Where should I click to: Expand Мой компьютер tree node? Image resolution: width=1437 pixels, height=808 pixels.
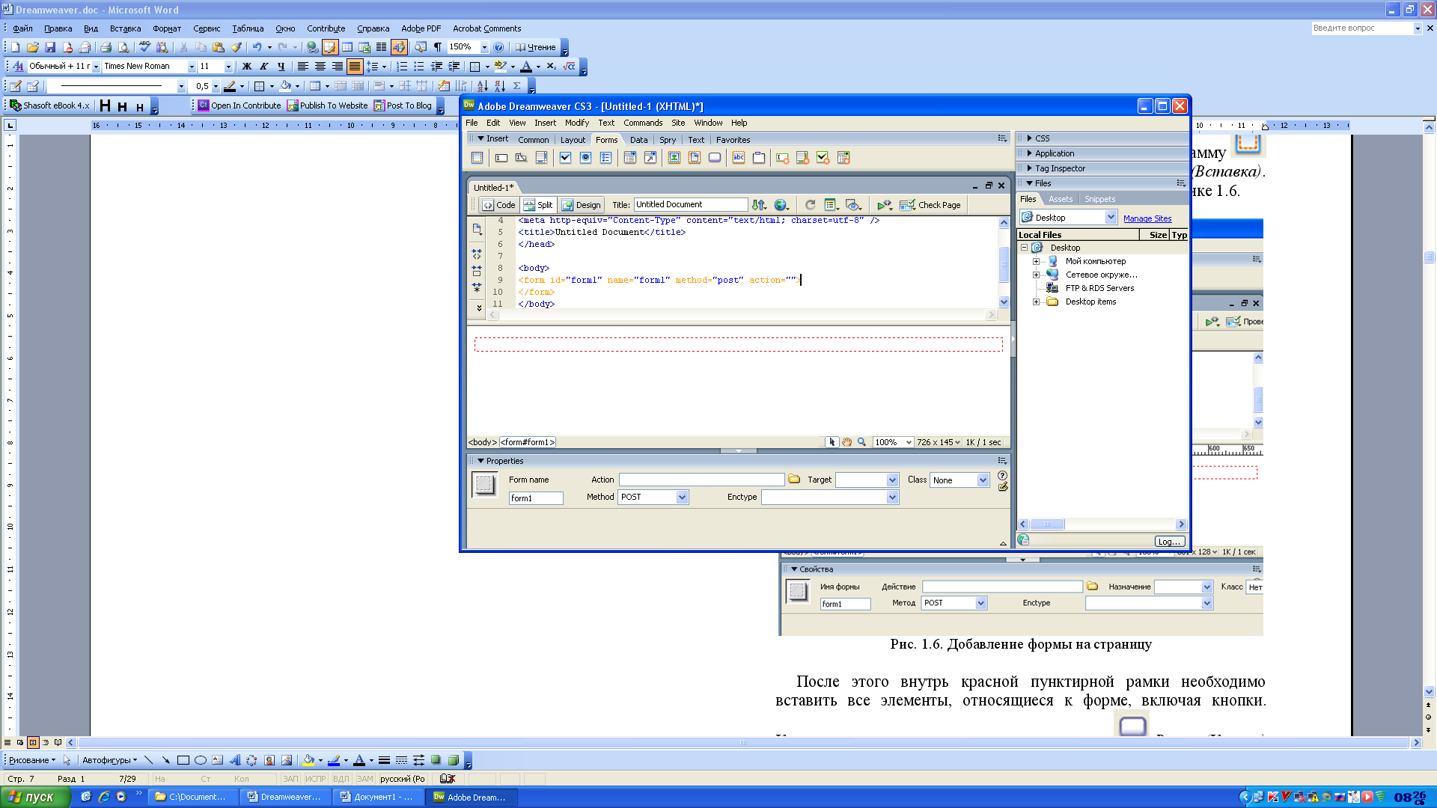click(x=1037, y=261)
